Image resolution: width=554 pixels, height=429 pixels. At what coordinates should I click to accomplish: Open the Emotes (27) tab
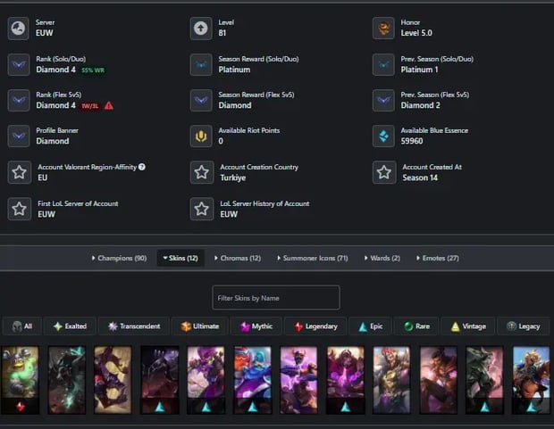pos(435,259)
